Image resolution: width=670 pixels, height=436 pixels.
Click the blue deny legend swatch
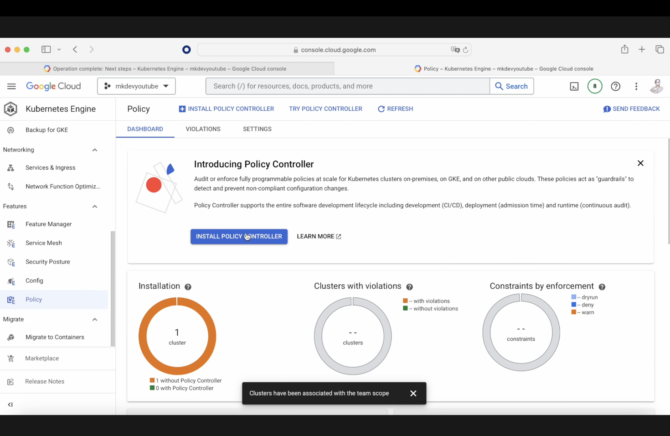[574, 305]
